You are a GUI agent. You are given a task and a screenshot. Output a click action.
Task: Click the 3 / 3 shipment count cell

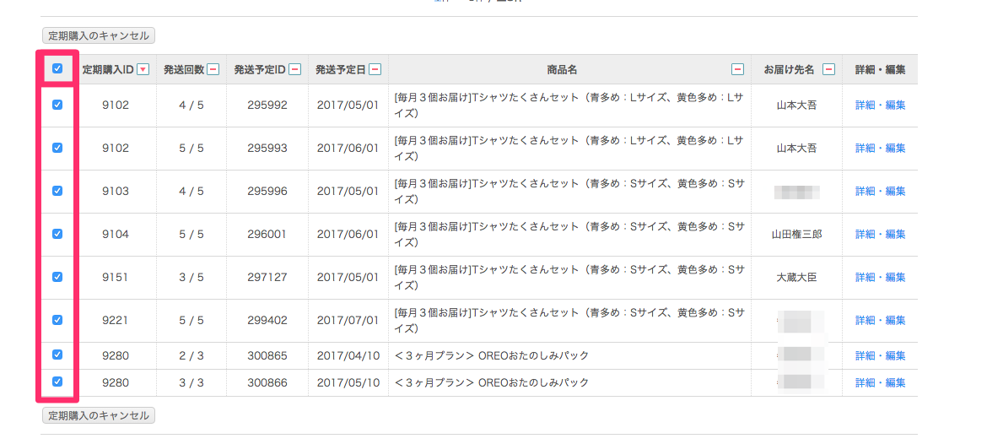[191, 382]
